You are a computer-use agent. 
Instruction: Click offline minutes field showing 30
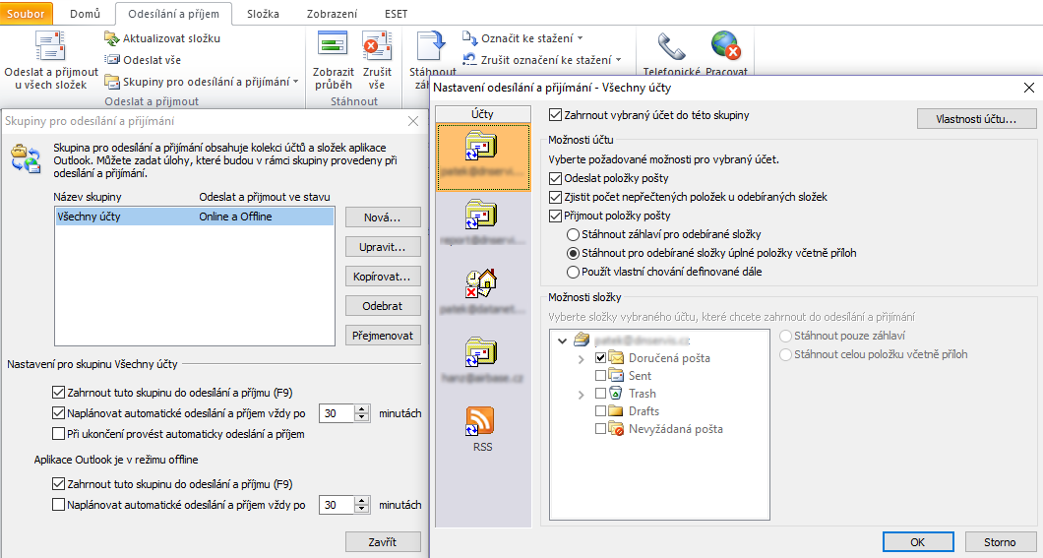pyautogui.click(x=337, y=505)
